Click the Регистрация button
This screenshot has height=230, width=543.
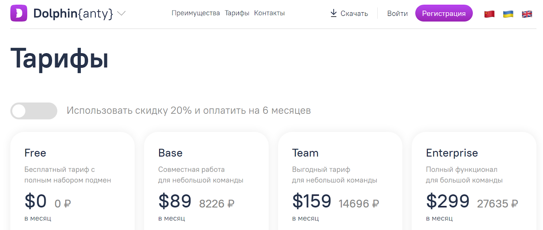(x=444, y=13)
